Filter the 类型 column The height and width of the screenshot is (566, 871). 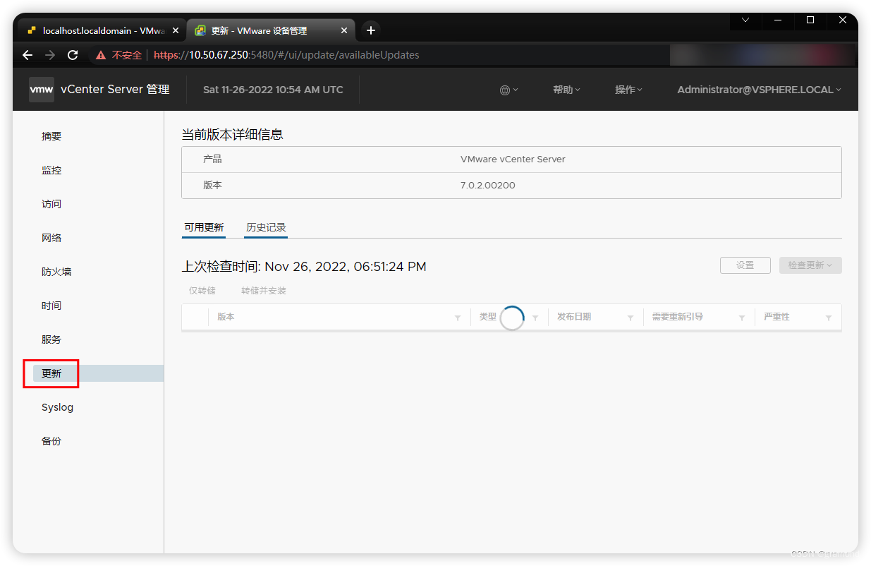(535, 318)
